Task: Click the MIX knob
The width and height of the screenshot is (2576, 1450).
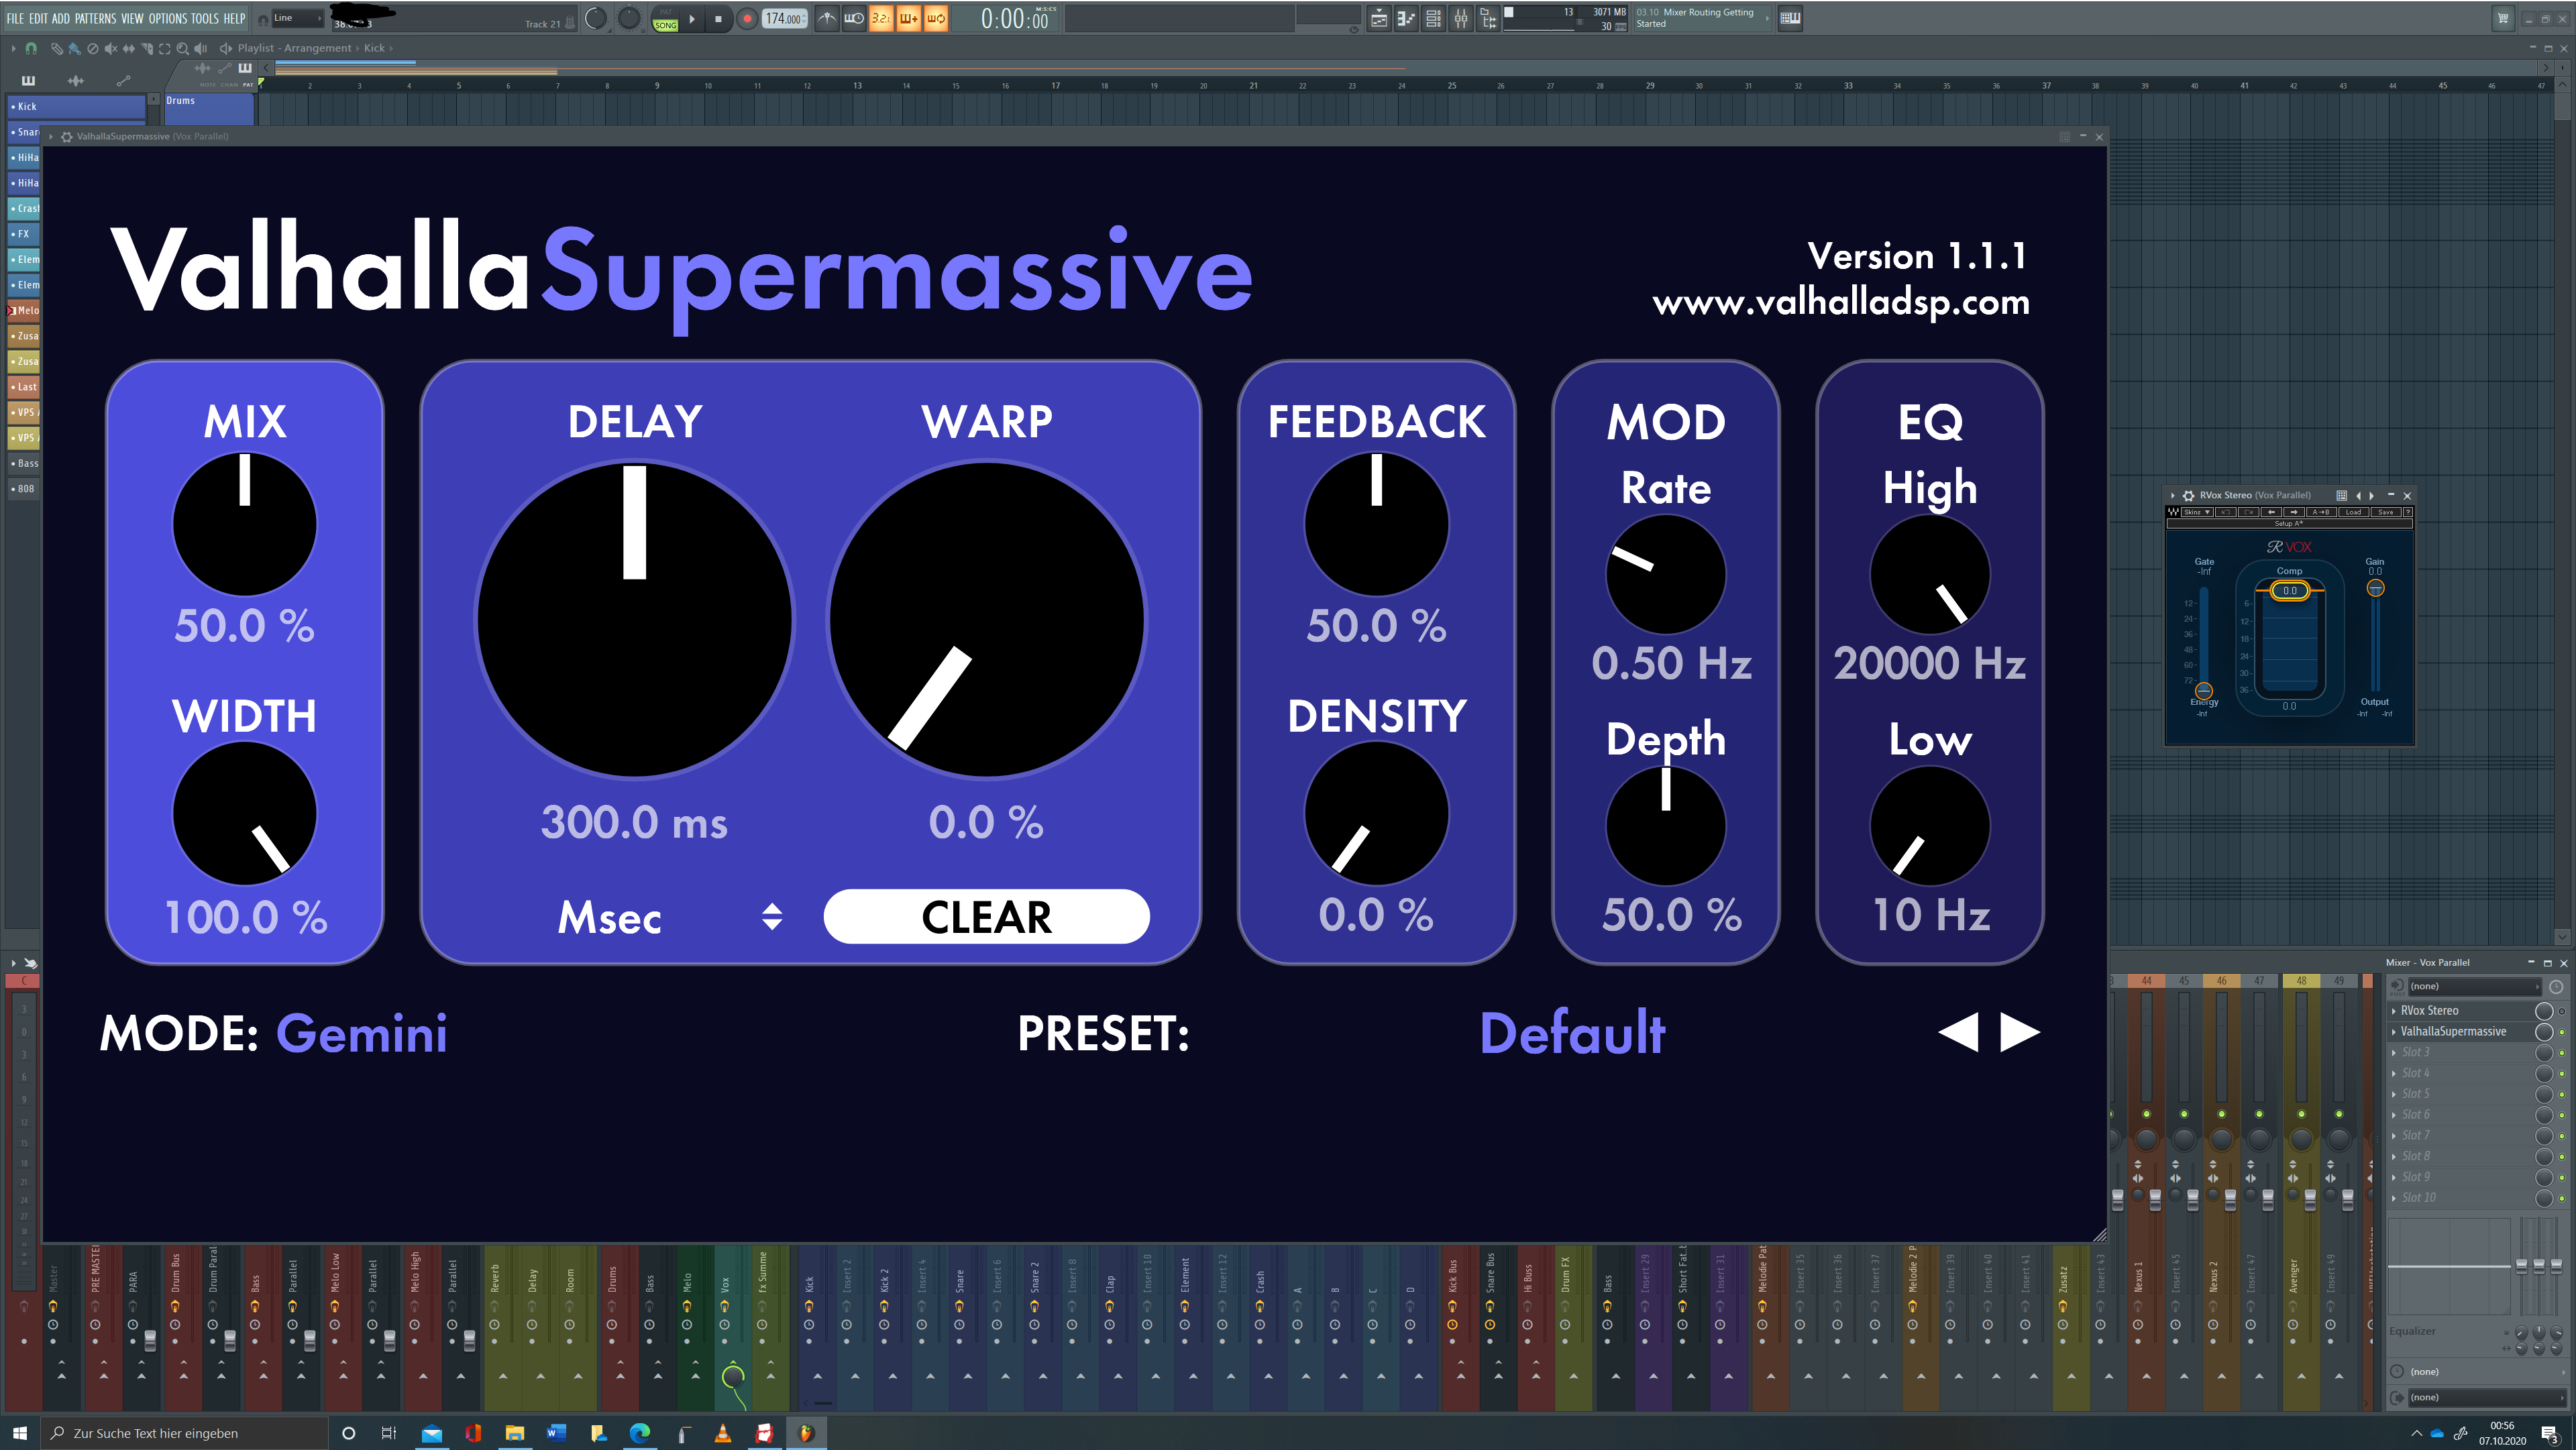Action: 244,524
